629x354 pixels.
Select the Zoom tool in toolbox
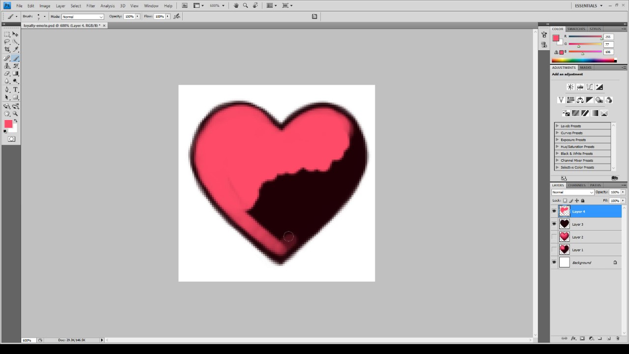16,114
